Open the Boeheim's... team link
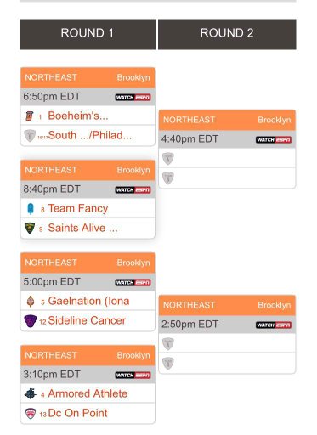 click(78, 116)
